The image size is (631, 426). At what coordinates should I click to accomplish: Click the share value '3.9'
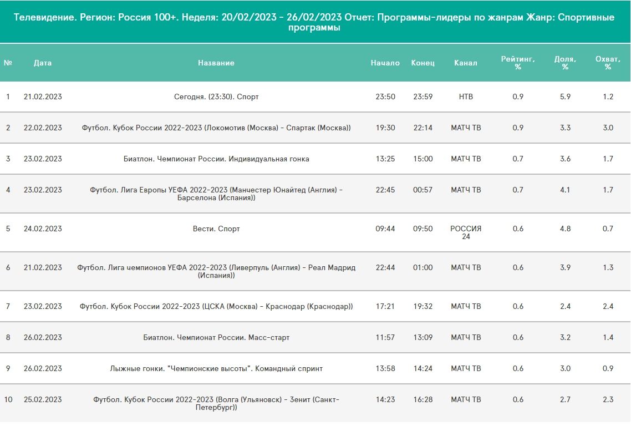click(565, 267)
